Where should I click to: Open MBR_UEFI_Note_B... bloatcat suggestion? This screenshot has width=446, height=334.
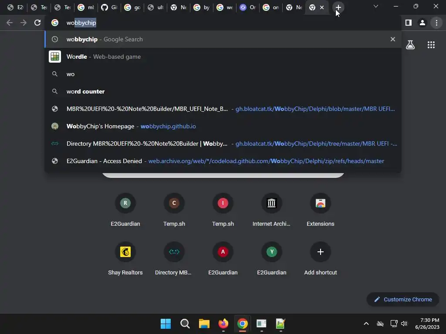(x=223, y=109)
